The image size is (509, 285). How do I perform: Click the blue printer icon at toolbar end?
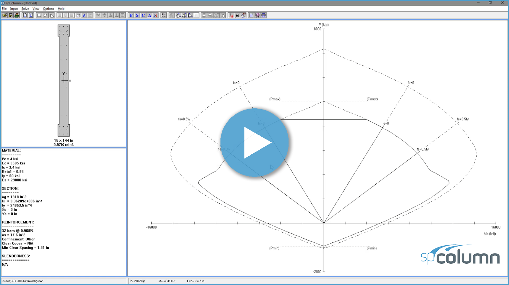pyautogui.click(x=263, y=15)
